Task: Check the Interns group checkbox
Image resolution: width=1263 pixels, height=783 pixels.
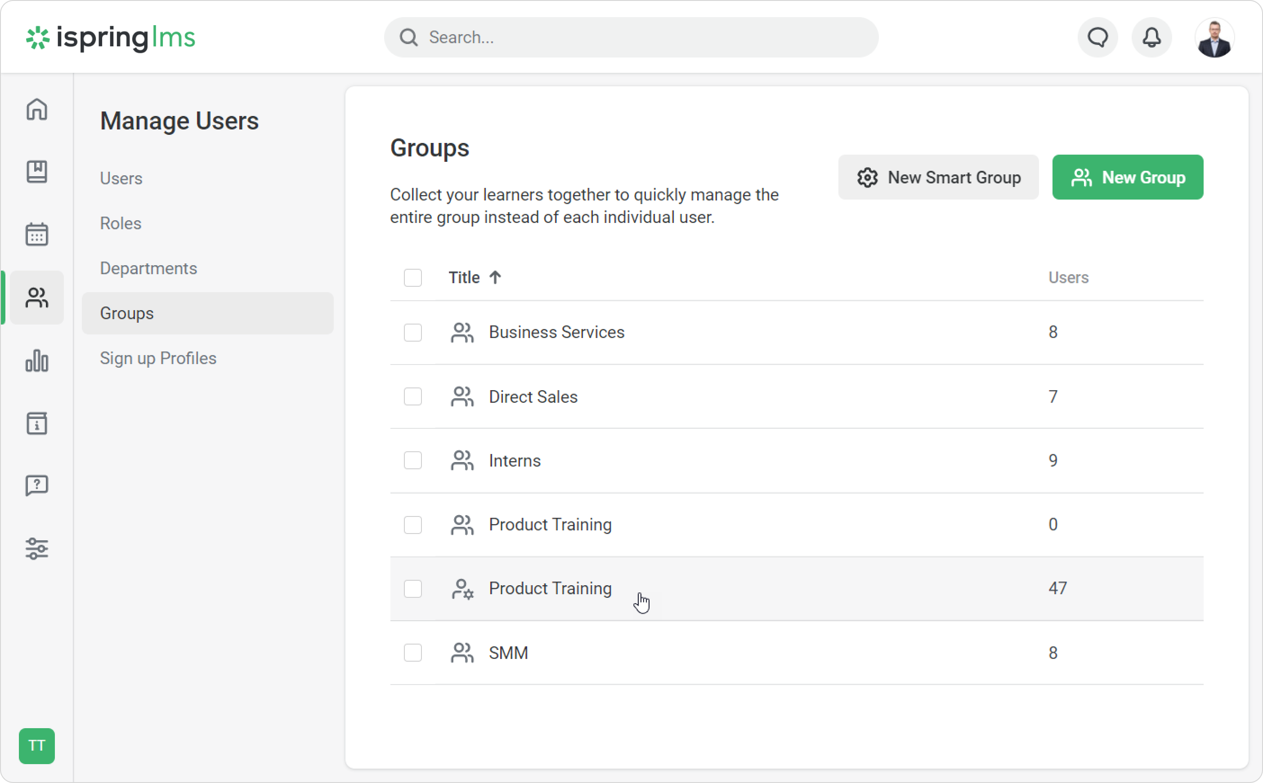Action: tap(412, 460)
